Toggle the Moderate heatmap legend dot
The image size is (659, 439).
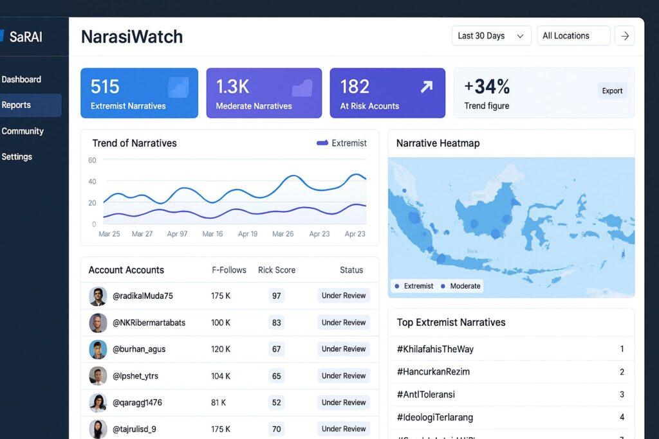pos(443,286)
